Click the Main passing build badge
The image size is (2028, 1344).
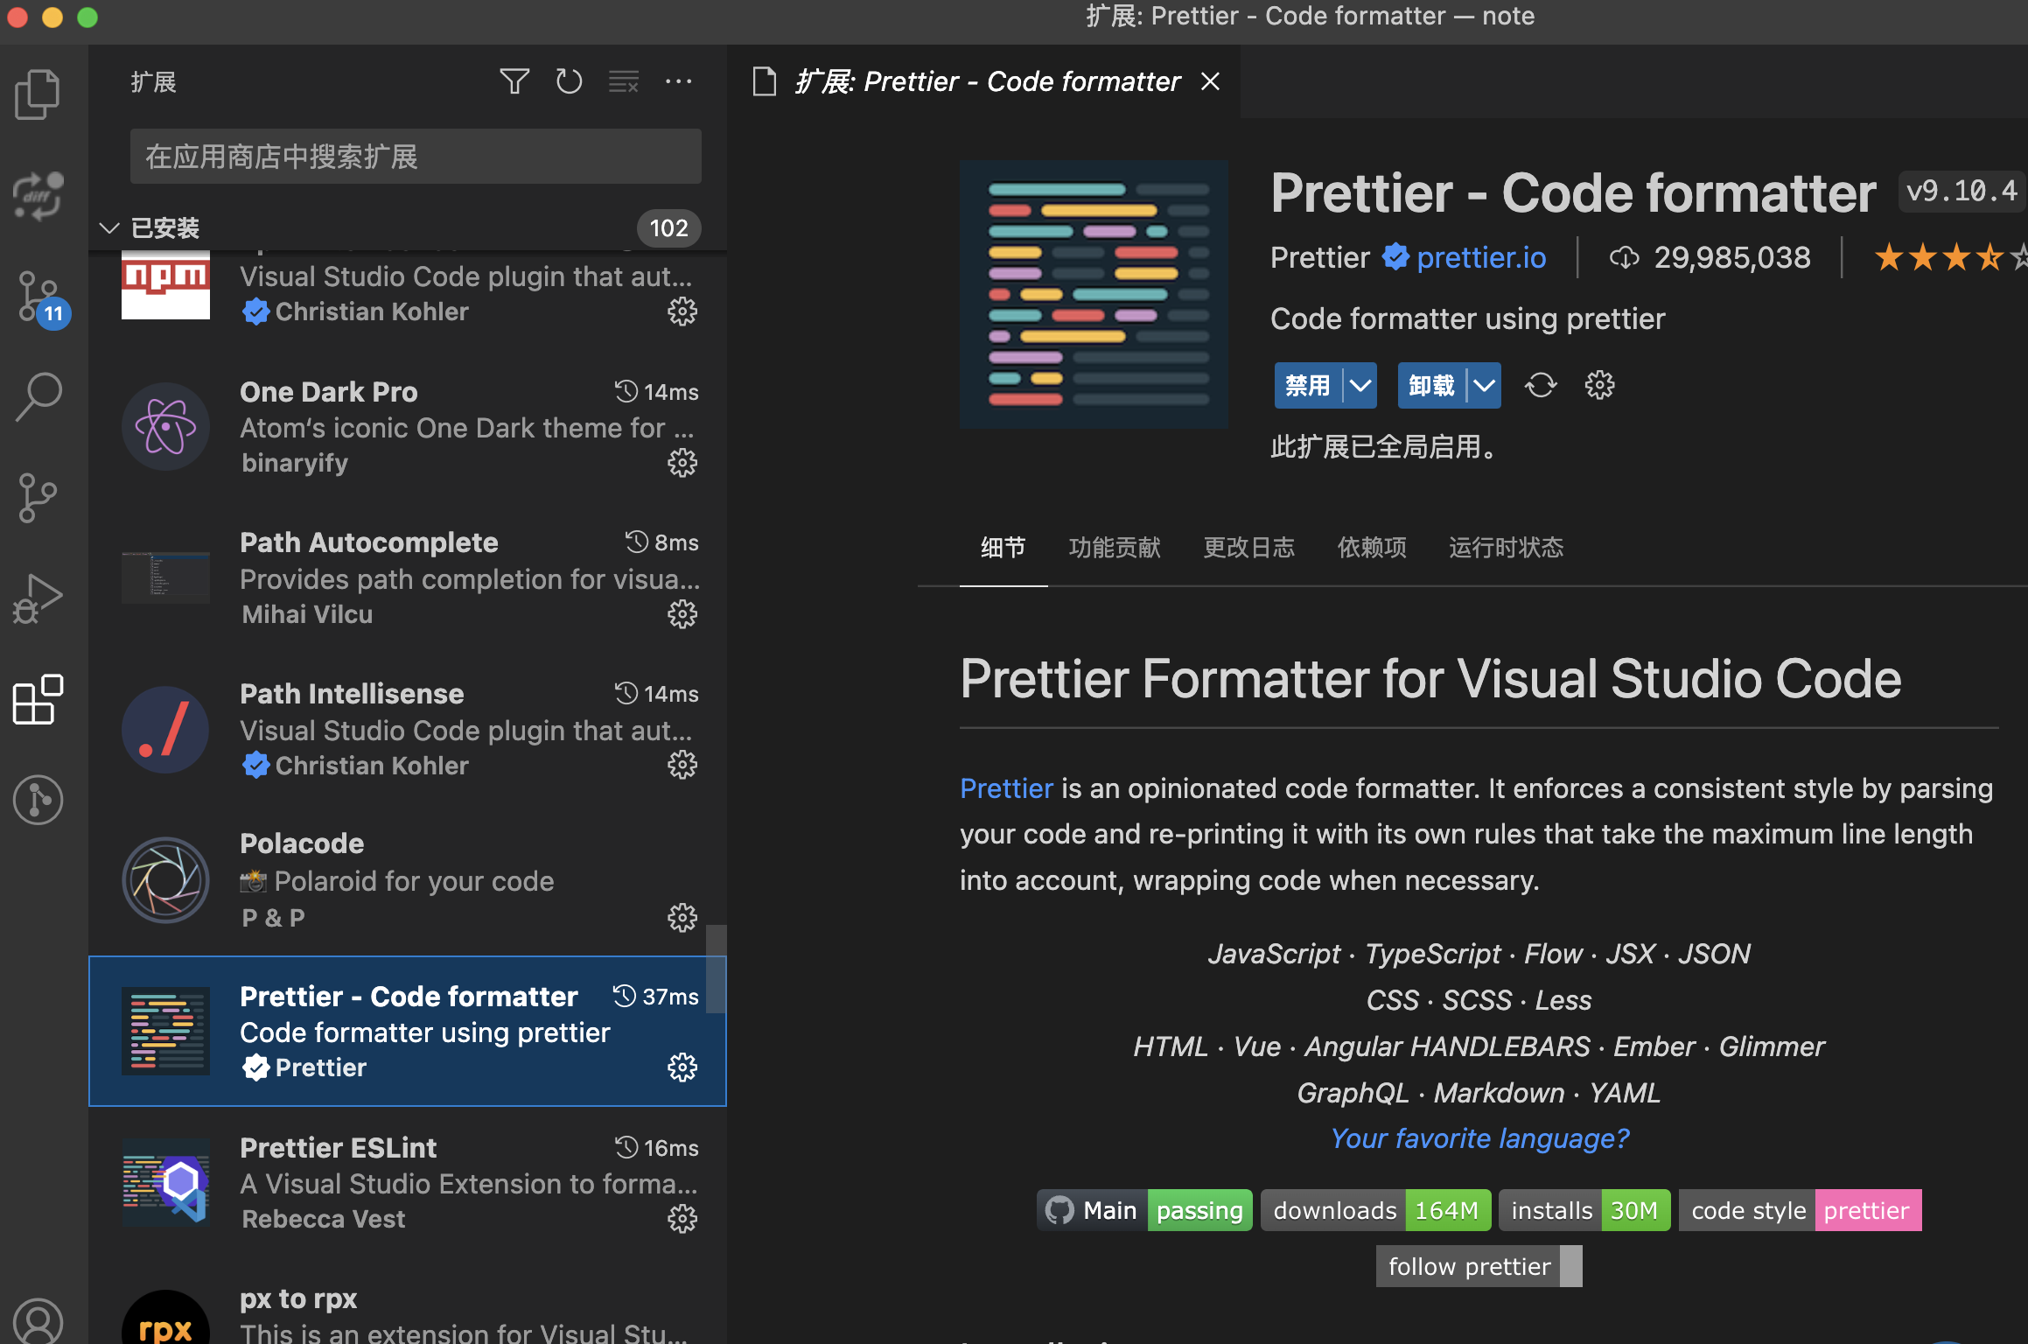point(1144,1210)
